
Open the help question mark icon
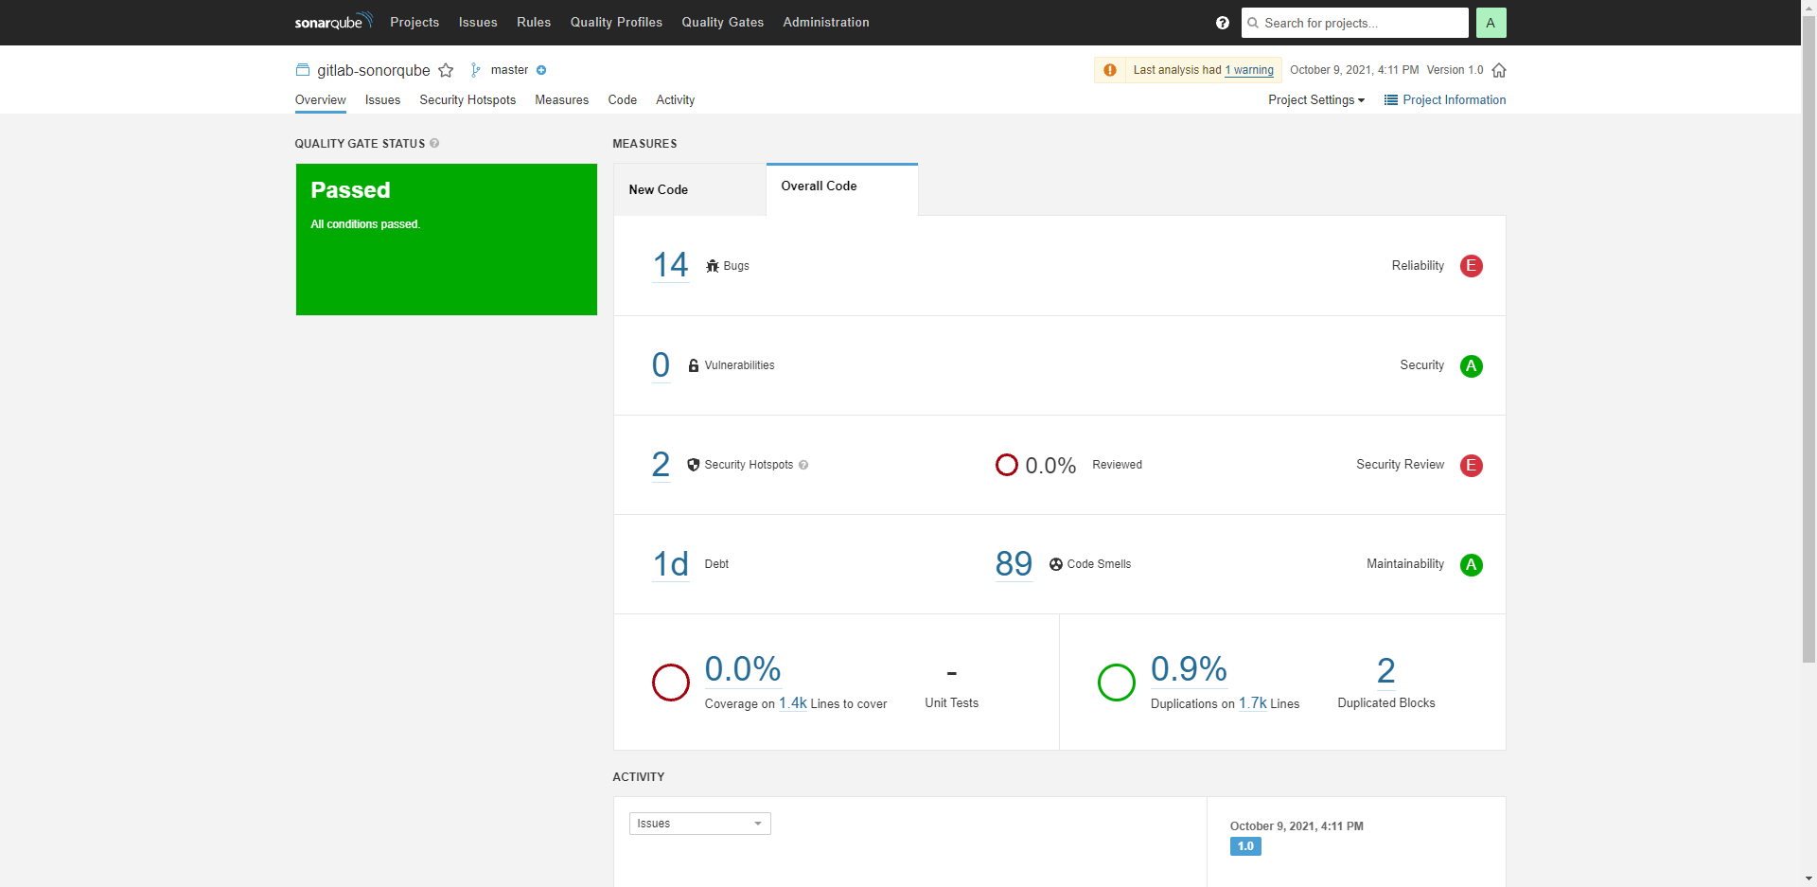1222,23
